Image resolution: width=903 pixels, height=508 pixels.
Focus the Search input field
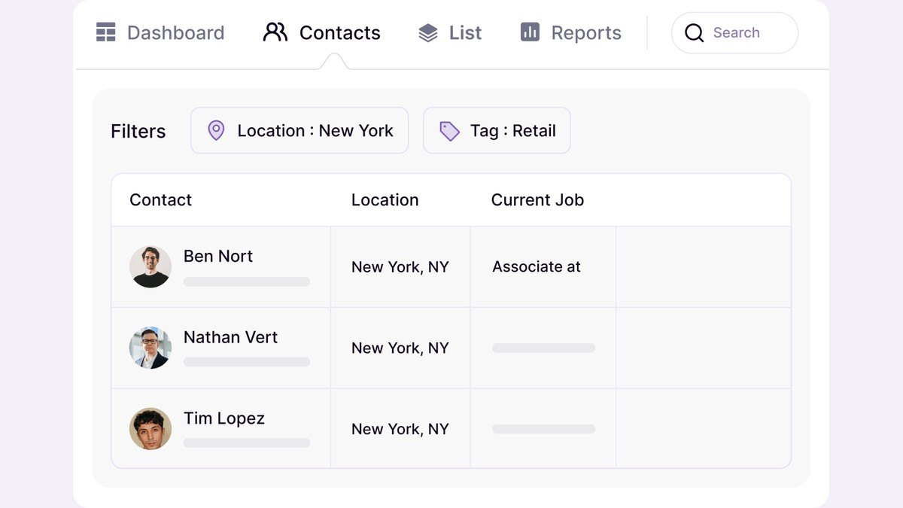pyautogui.click(x=734, y=33)
